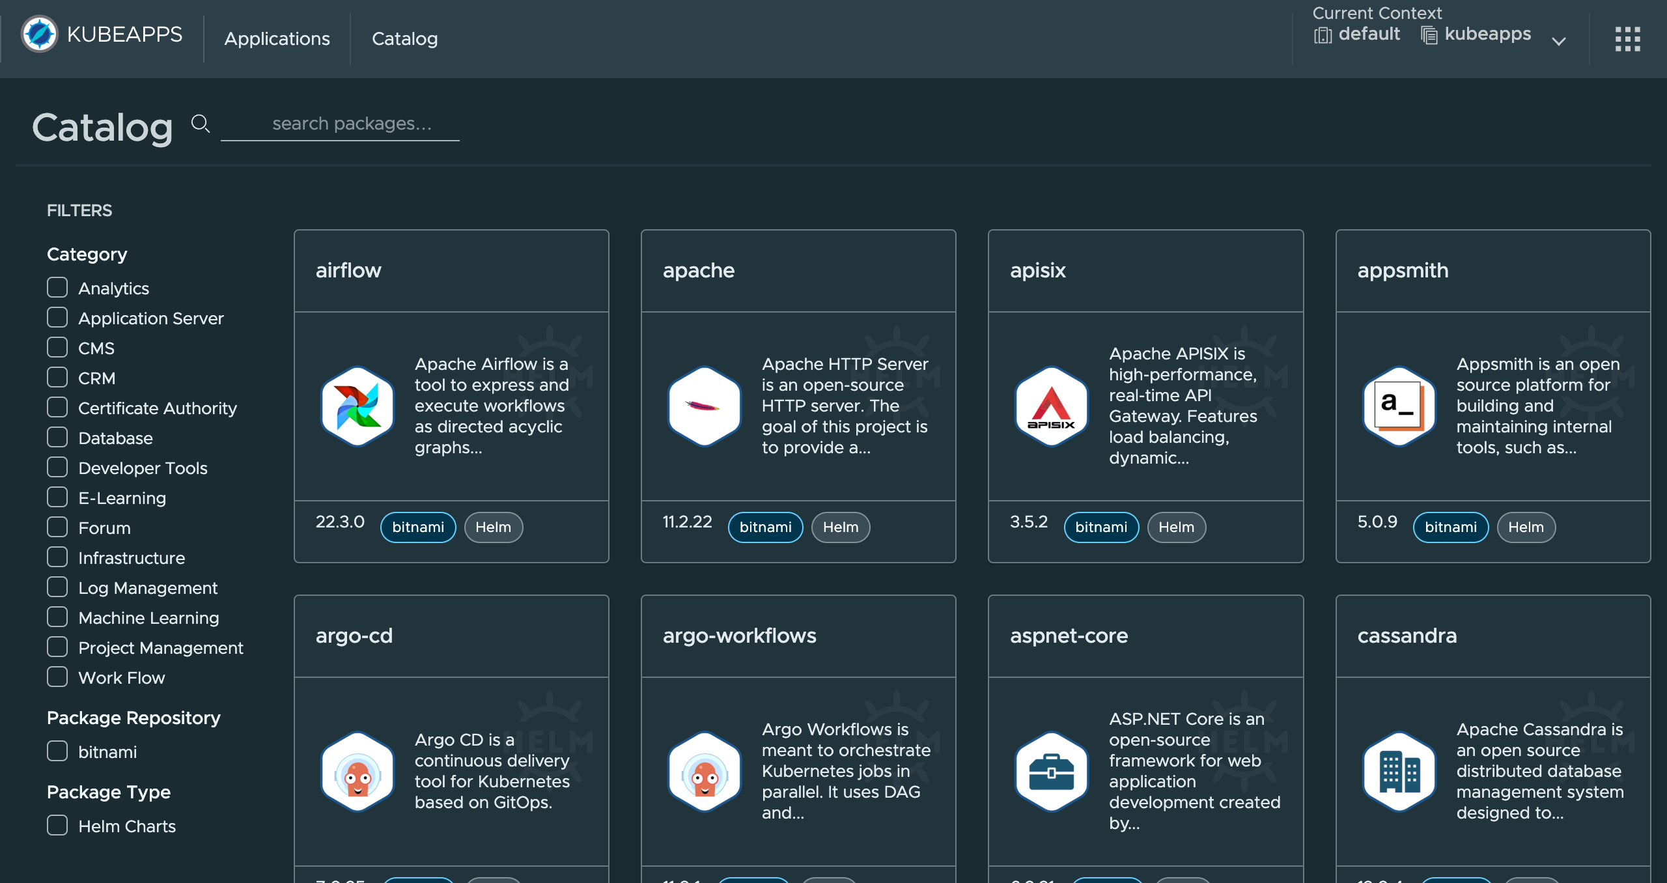The height and width of the screenshot is (883, 1667).
Task: Open the aspnet-core package card title
Action: [x=1069, y=636]
